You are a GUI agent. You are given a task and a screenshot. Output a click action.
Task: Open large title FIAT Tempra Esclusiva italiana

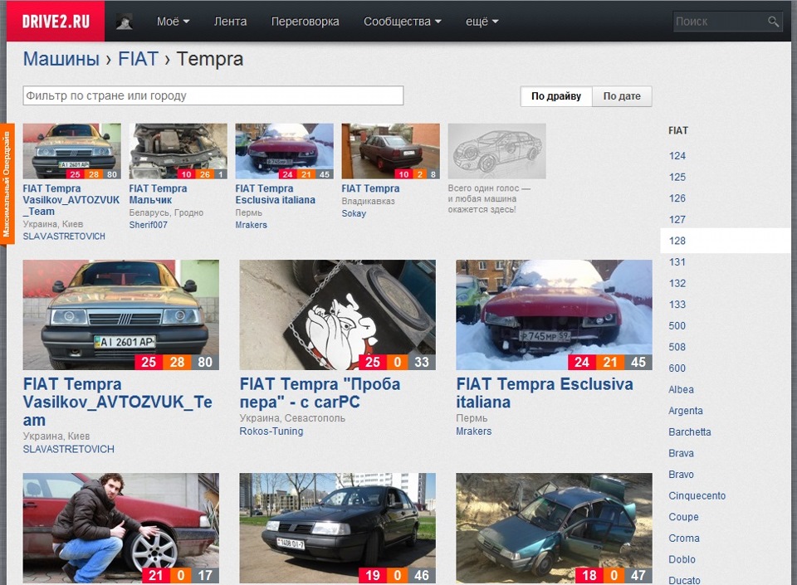(x=545, y=393)
